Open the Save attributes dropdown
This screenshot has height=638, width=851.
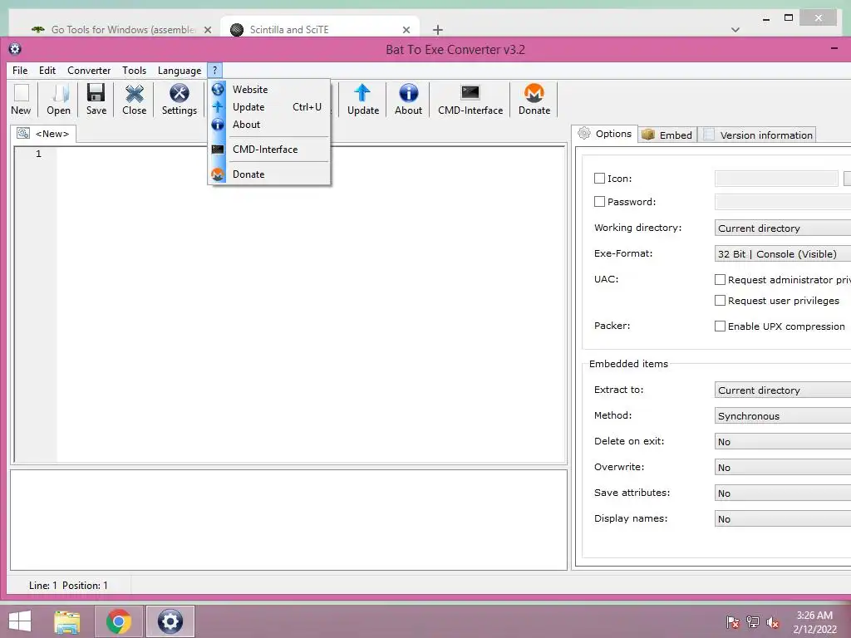[783, 493]
